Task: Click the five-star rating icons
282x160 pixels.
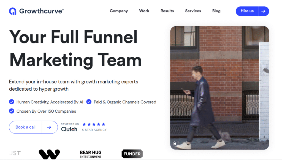Action: [94, 124]
